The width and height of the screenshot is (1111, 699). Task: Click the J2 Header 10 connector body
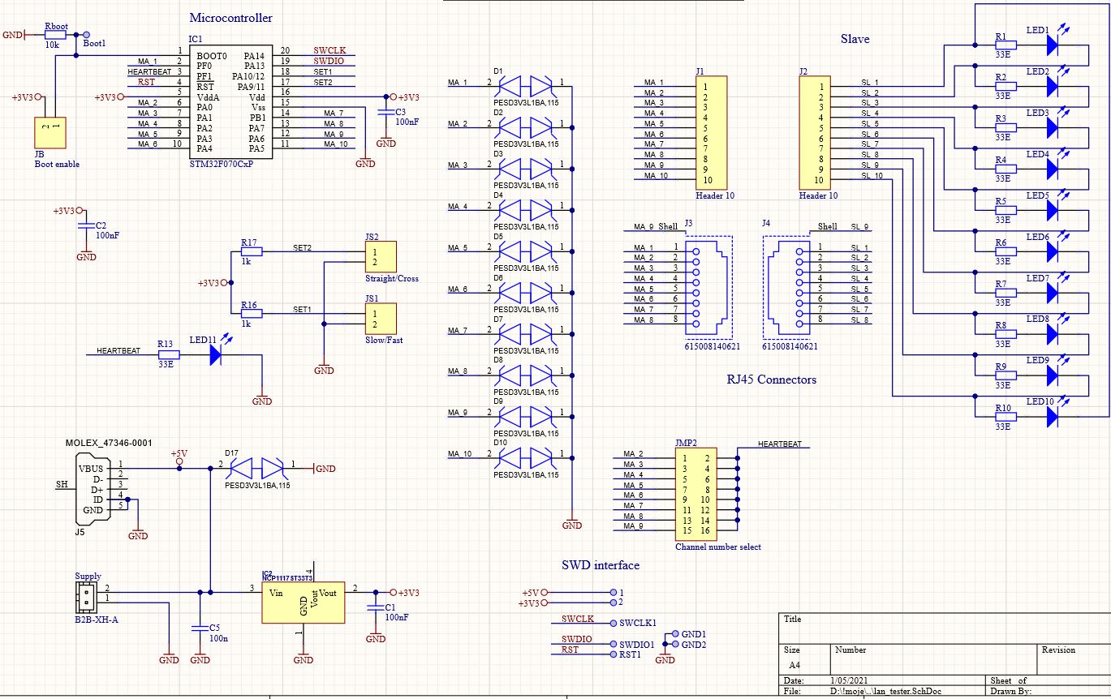click(x=815, y=133)
